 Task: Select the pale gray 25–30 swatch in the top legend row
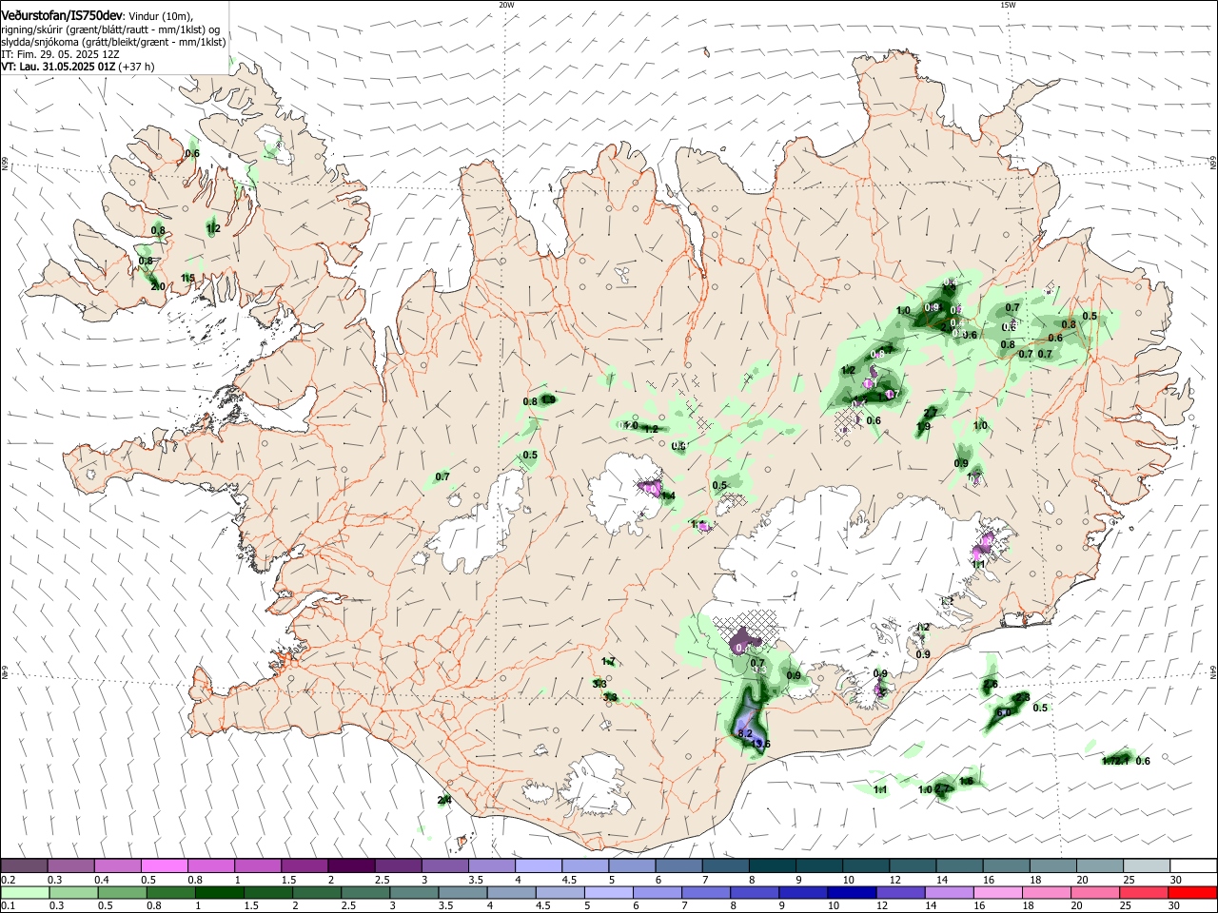pyautogui.click(x=1147, y=865)
